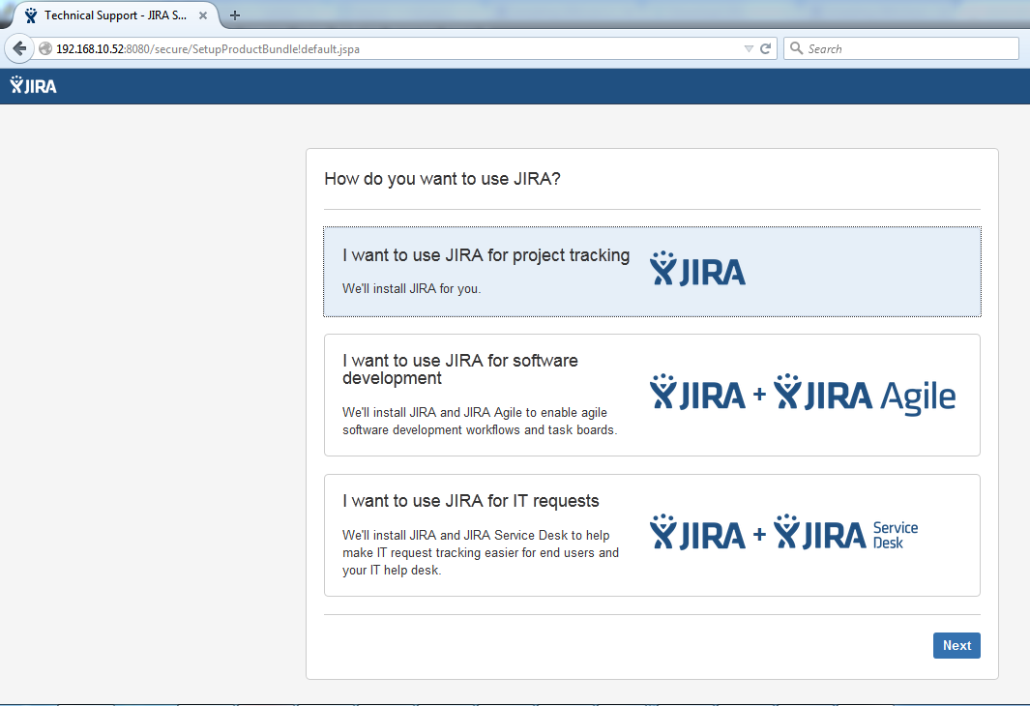
Task: Click the site identity globe icon
Action: [45, 48]
